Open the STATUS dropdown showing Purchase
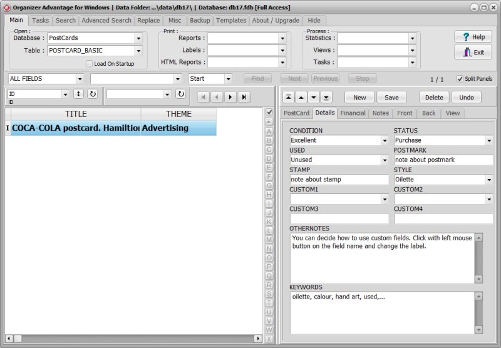This screenshot has height=348, width=501. click(x=489, y=140)
